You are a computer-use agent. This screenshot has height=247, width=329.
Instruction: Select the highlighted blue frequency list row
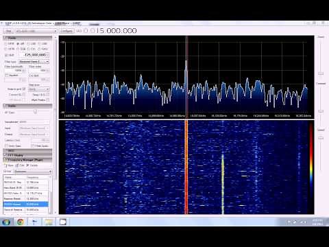point(26,204)
